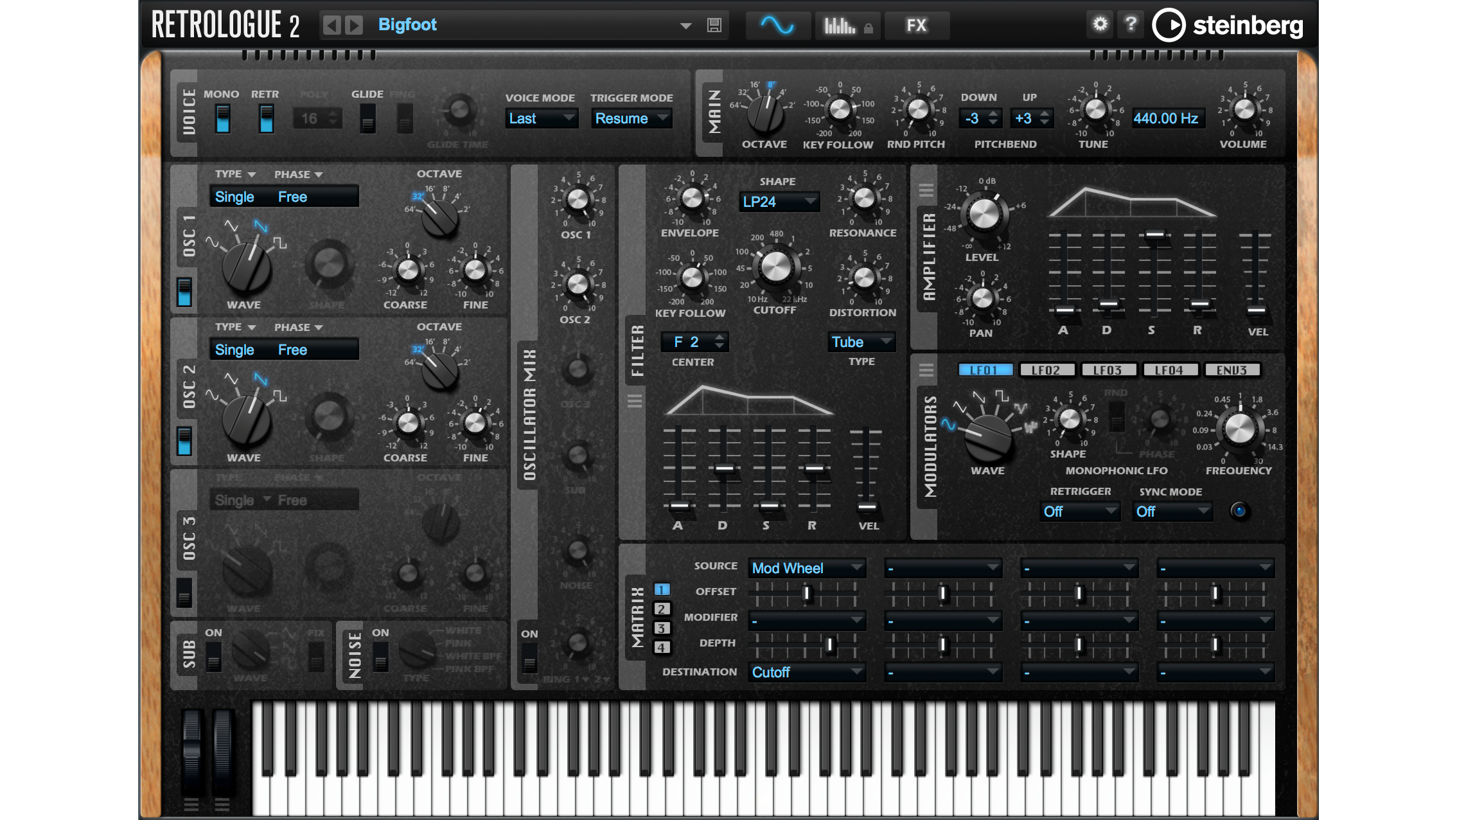This screenshot has height=820, width=1457.
Task: Turn on the Noise generator switch
Action: pos(380,657)
